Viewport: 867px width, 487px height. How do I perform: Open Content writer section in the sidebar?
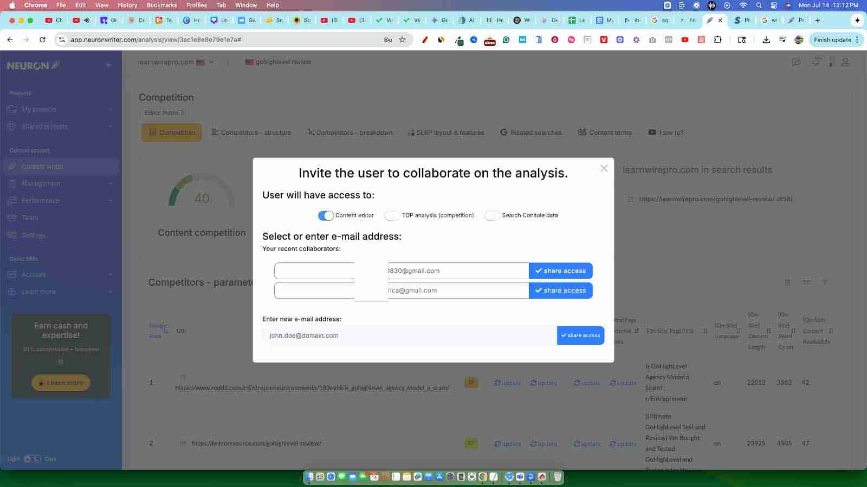pyautogui.click(x=43, y=166)
